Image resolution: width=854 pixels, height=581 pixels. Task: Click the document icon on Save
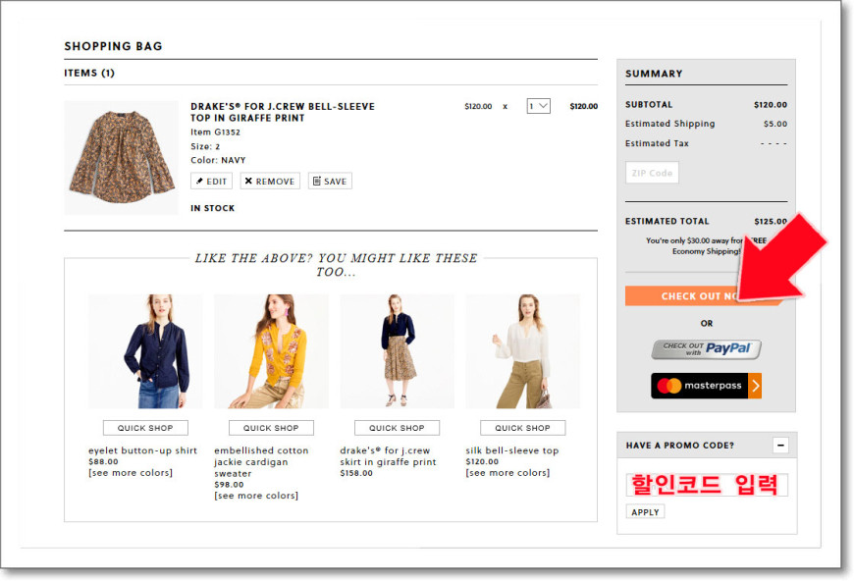tap(317, 181)
